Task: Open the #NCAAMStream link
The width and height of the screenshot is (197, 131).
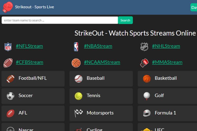Action: click(102, 62)
